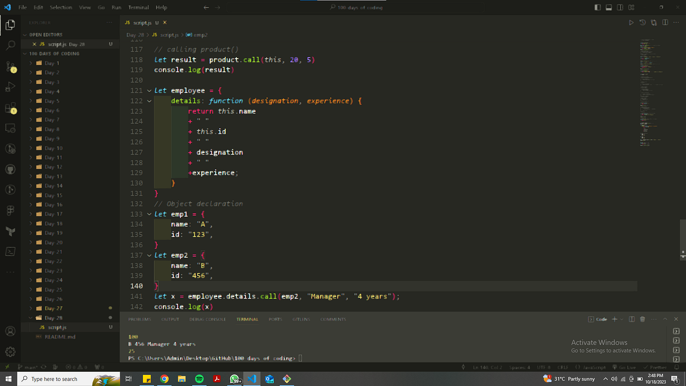The width and height of the screenshot is (686, 386).
Task: Open the Terminal menu
Action: tap(138, 8)
